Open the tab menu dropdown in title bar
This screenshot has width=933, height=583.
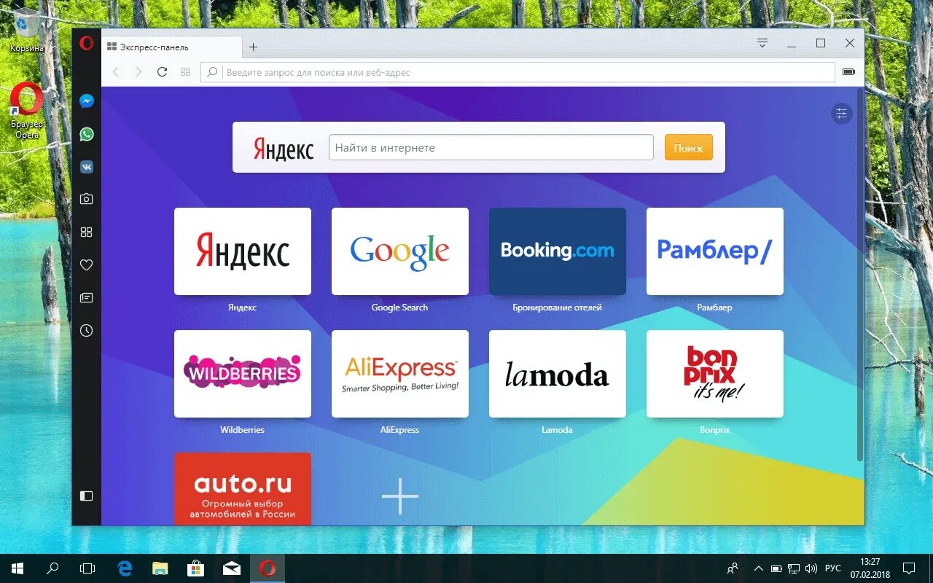pos(762,43)
